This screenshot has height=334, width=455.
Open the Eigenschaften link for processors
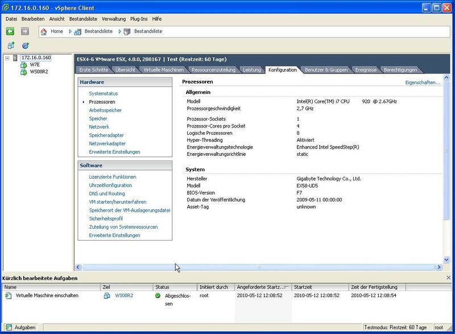[423, 83]
